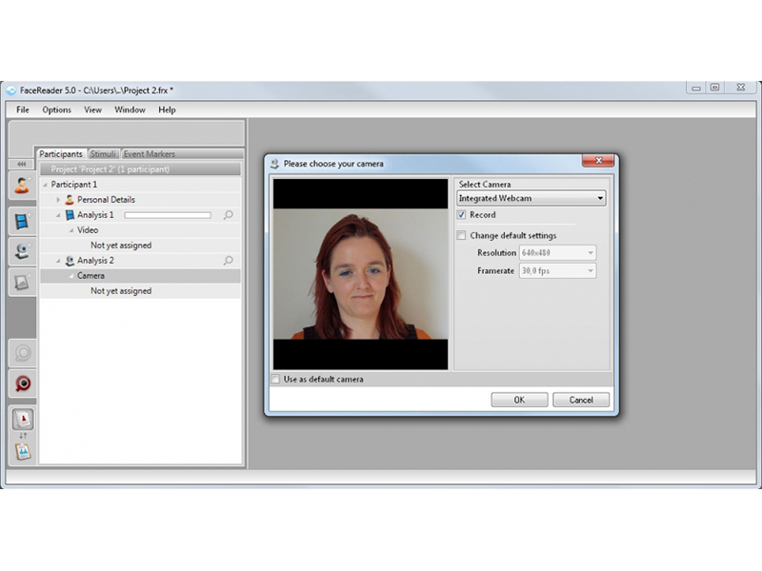Viewport: 762px width, 571px height.
Task: Expand the Personal Details tree node
Action: pos(58,200)
